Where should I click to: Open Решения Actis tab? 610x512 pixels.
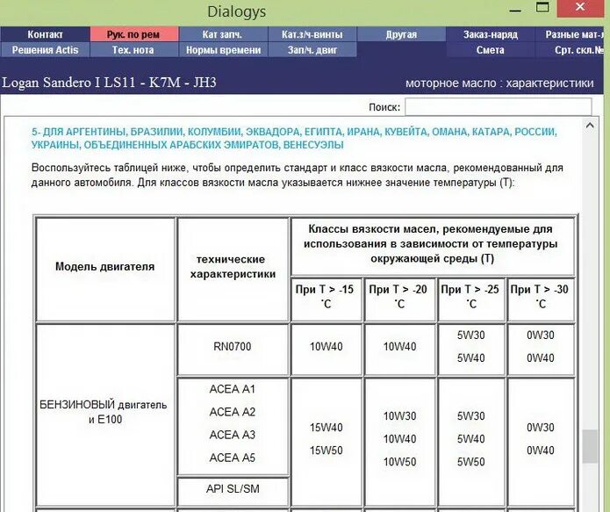pyautogui.click(x=45, y=50)
